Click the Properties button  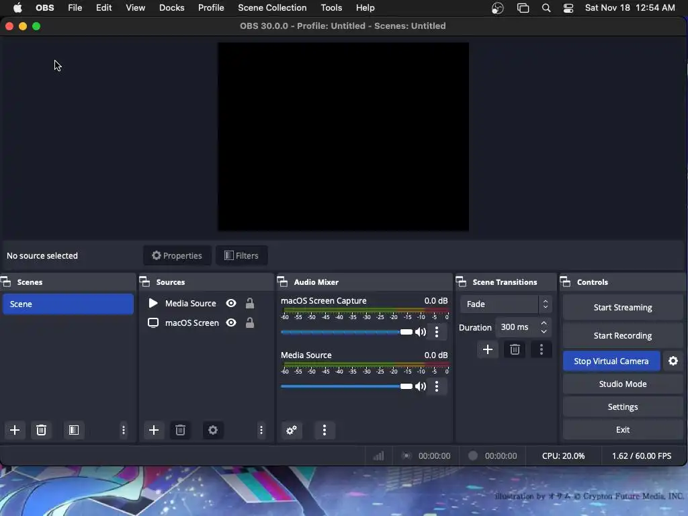(177, 255)
